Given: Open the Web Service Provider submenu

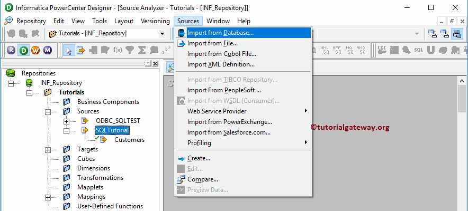Looking at the screenshot, I should coord(243,111).
